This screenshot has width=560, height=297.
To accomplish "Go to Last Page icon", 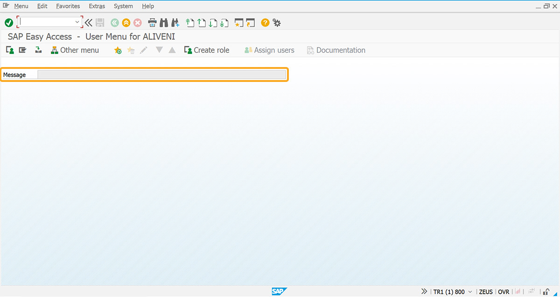I will click(224, 22).
